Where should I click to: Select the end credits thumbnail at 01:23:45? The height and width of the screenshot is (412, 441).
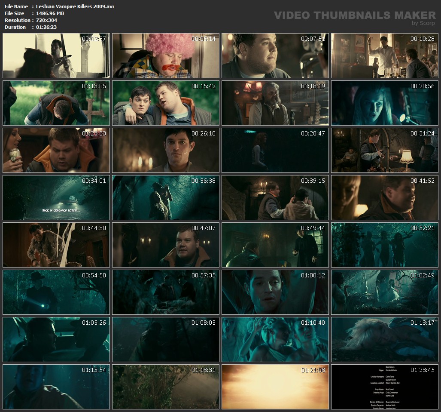[385, 387]
